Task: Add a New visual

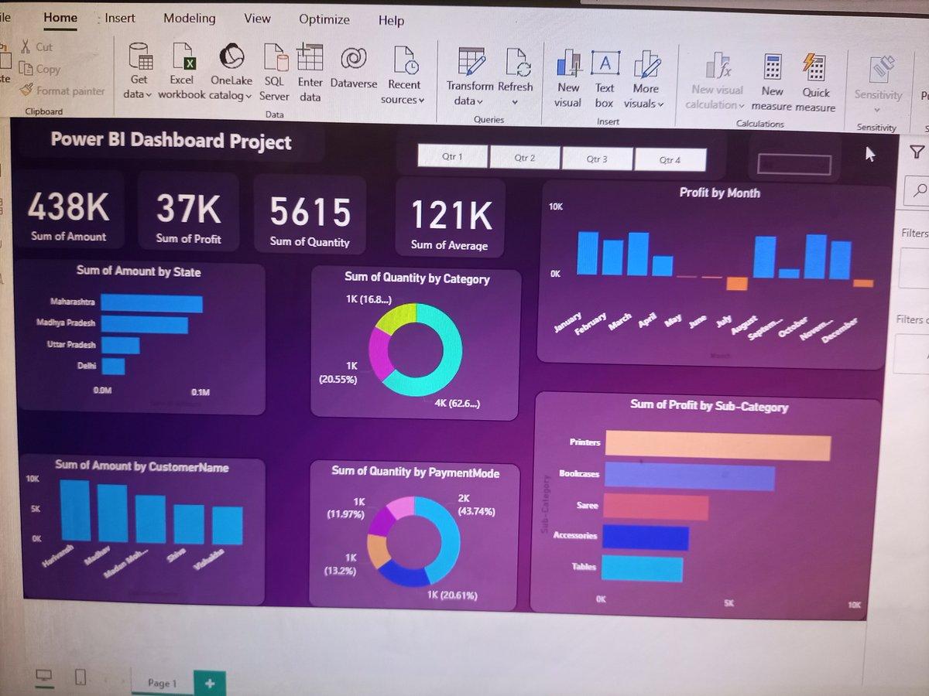Action: (x=569, y=64)
